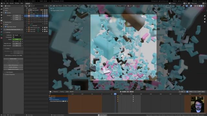Open the outliner display mode dropdown

click(x=30, y=6)
